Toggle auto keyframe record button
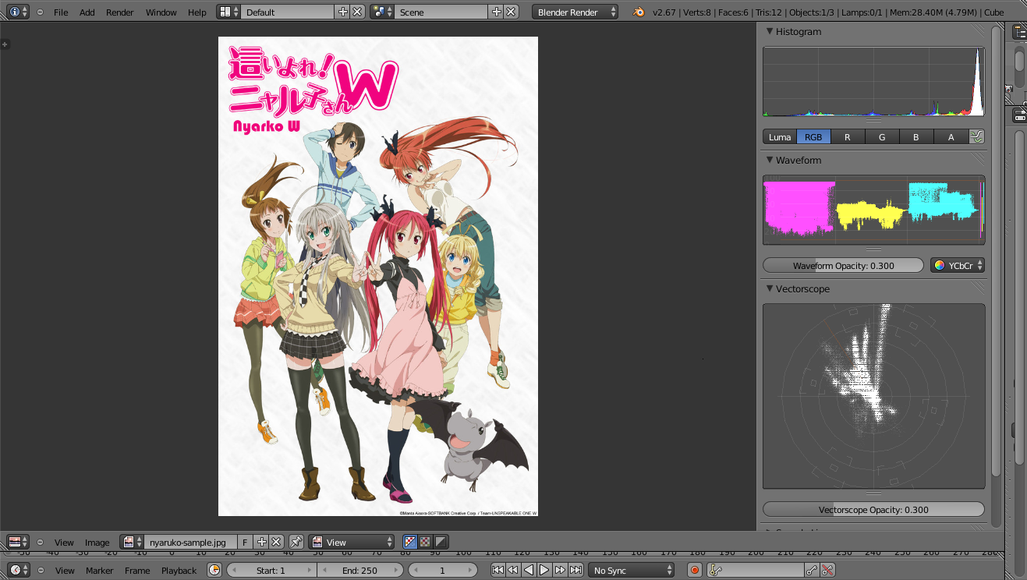The width and height of the screenshot is (1027, 580). pos(695,570)
